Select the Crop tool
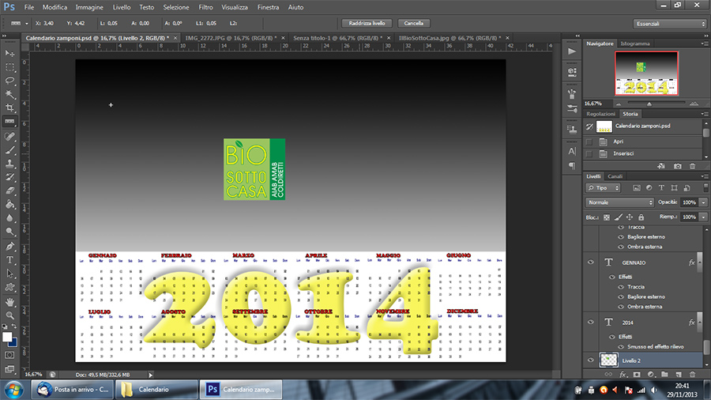Image resolution: width=711 pixels, height=400 pixels. point(10,108)
